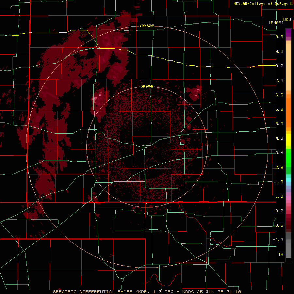Pick the purple top segment of color bar
Image resolution: width=294 pixels, height=294 pixels.
click(x=288, y=33)
